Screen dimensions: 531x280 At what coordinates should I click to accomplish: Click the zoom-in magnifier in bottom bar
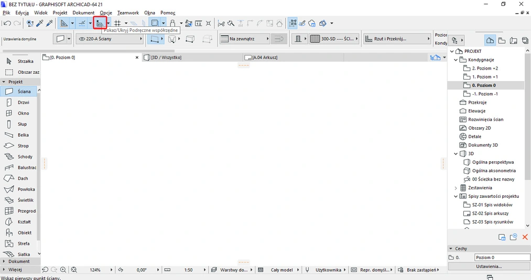[x=63, y=270]
